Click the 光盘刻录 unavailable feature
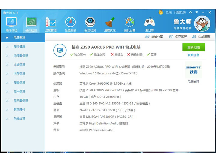Image resolution: width=216 pixels, height=162 pixels. click(135, 55)
